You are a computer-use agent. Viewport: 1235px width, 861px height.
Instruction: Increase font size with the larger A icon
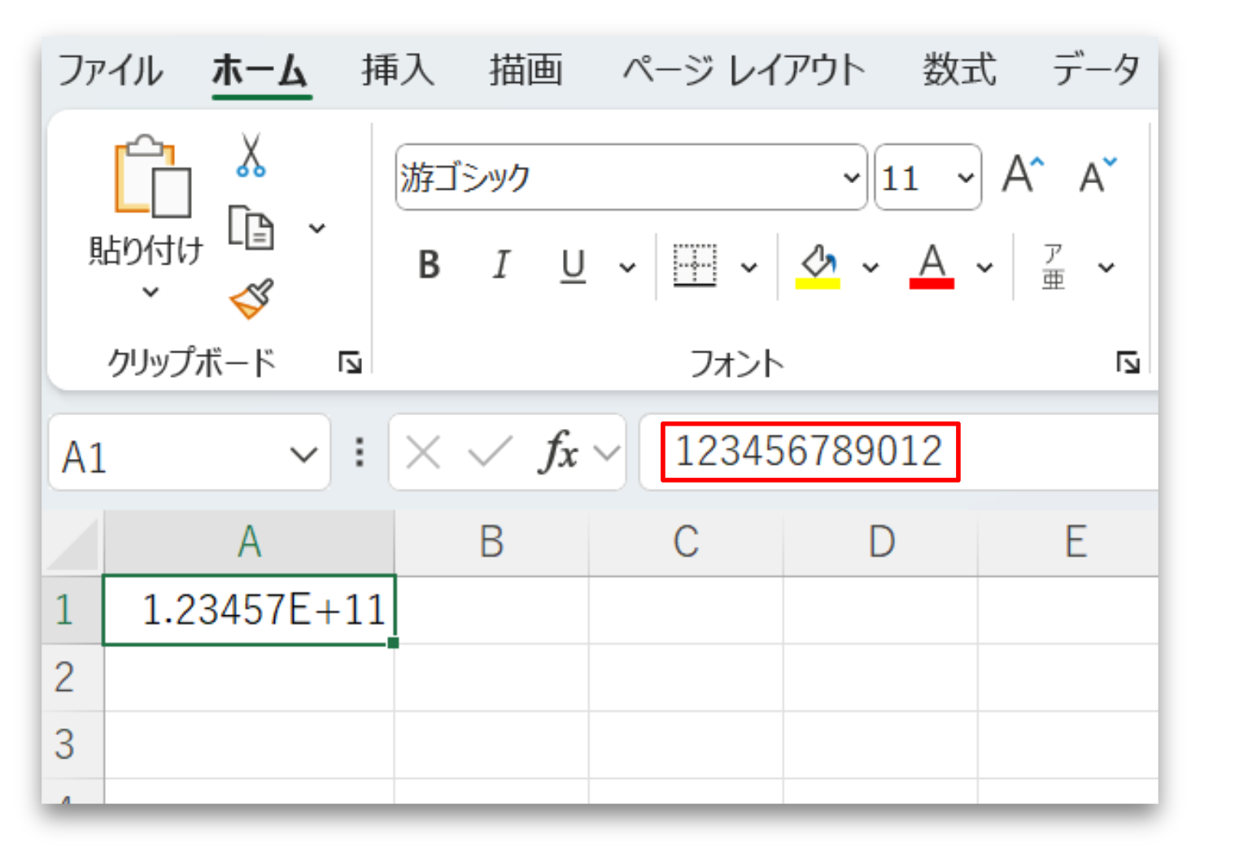(x=1023, y=174)
